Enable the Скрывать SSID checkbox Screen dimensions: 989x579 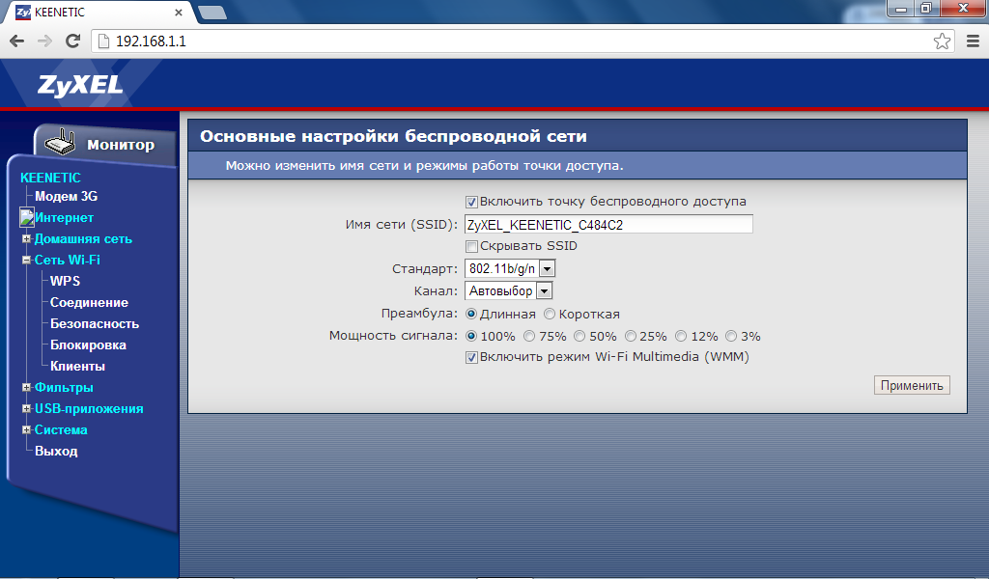point(471,246)
